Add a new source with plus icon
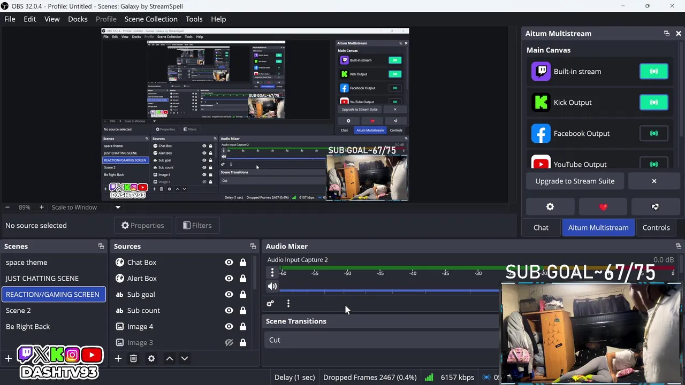This screenshot has height=385, width=685. tap(118, 358)
